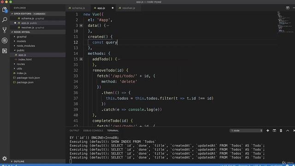Click the completeTodo(id) method name

click(x=110, y=121)
